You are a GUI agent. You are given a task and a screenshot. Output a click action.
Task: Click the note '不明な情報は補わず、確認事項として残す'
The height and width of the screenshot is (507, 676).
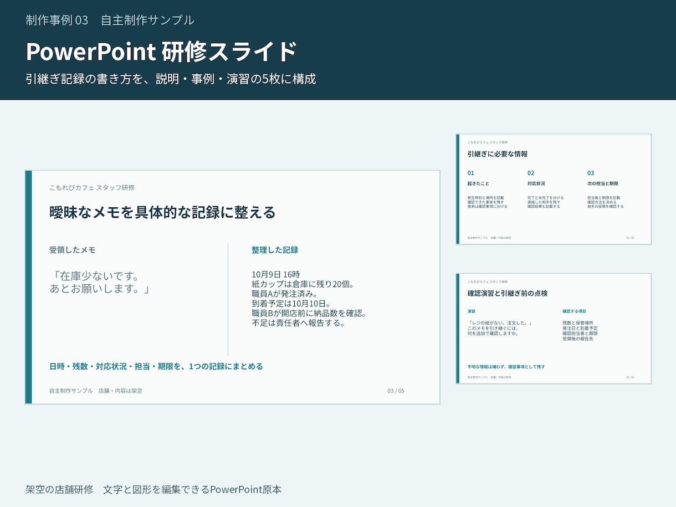coord(505,367)
